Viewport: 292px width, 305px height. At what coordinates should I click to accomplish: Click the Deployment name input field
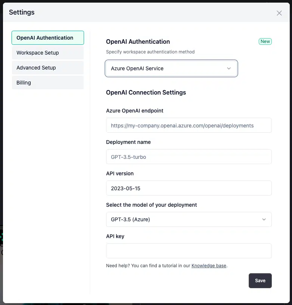(x=189, y=157)
